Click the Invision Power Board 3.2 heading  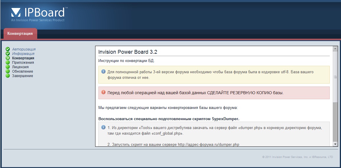tap(128, 52)
